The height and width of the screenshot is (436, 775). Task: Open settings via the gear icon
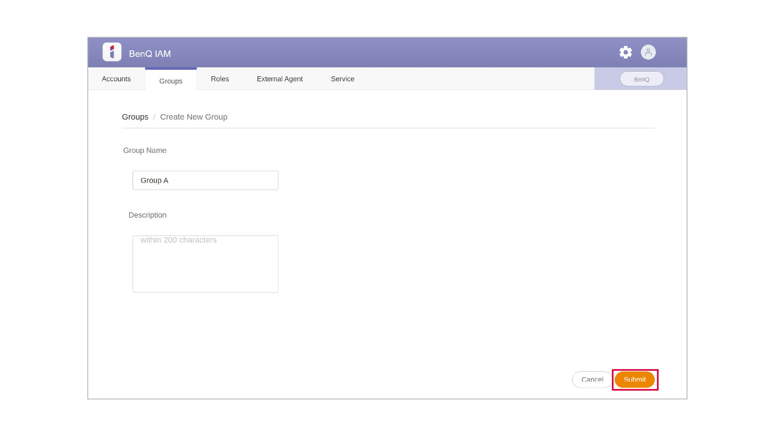tap(625, 52)
